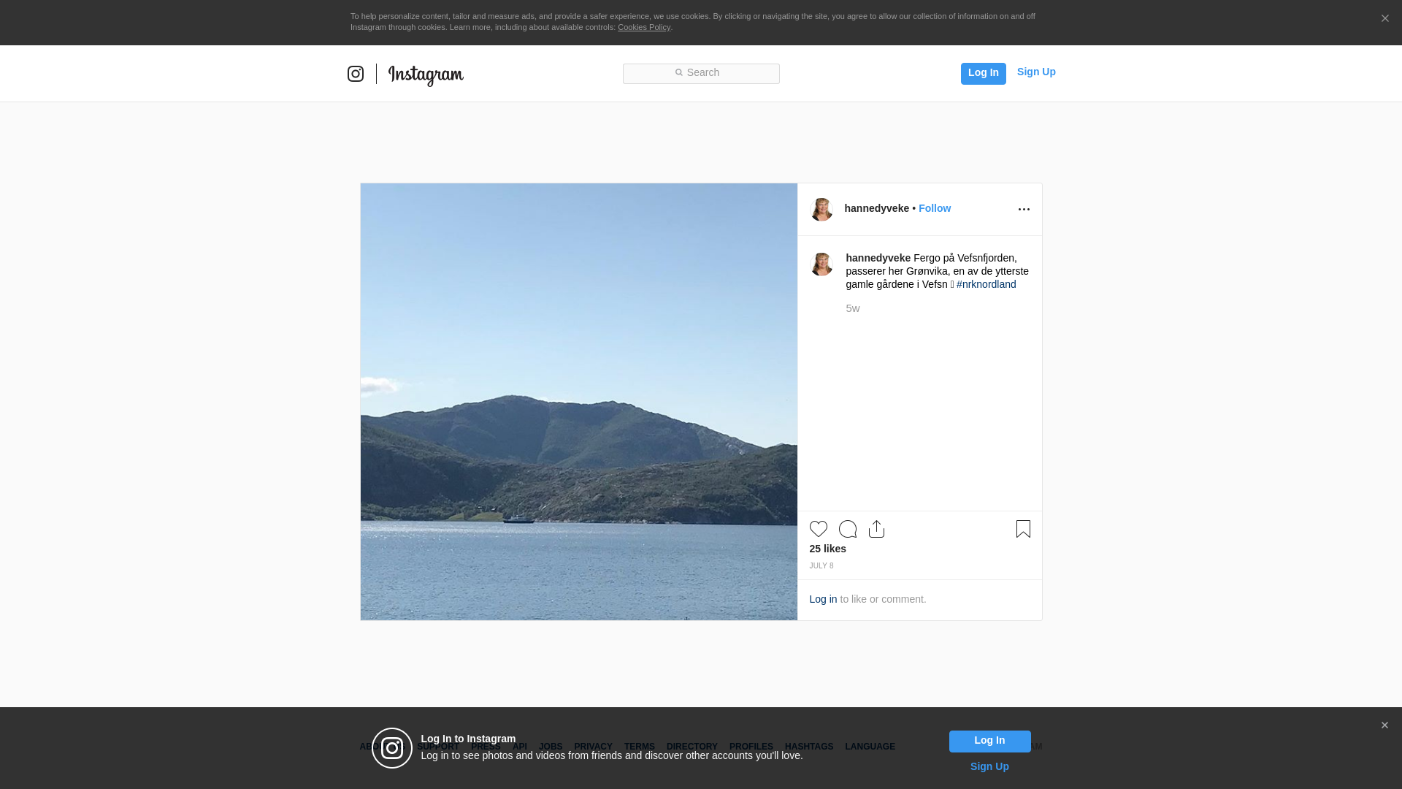This screenshot has height=789, width=1402.
Task: Dismiss the cookie notice banner
Action: [x=1384, y=19]
